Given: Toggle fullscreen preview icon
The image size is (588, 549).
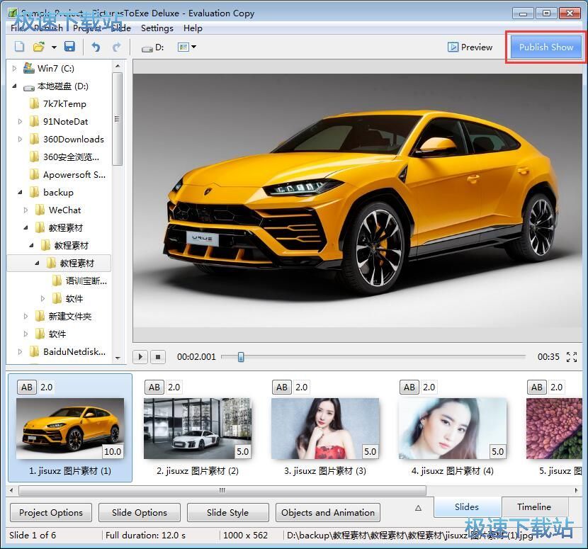Looking at the screenshot, I should click(x=572, y=357).
